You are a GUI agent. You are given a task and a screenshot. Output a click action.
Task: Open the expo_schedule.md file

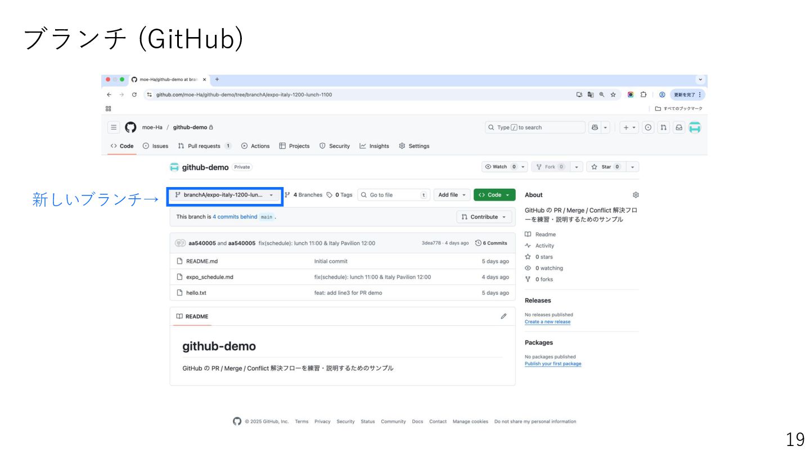(209, 277)
